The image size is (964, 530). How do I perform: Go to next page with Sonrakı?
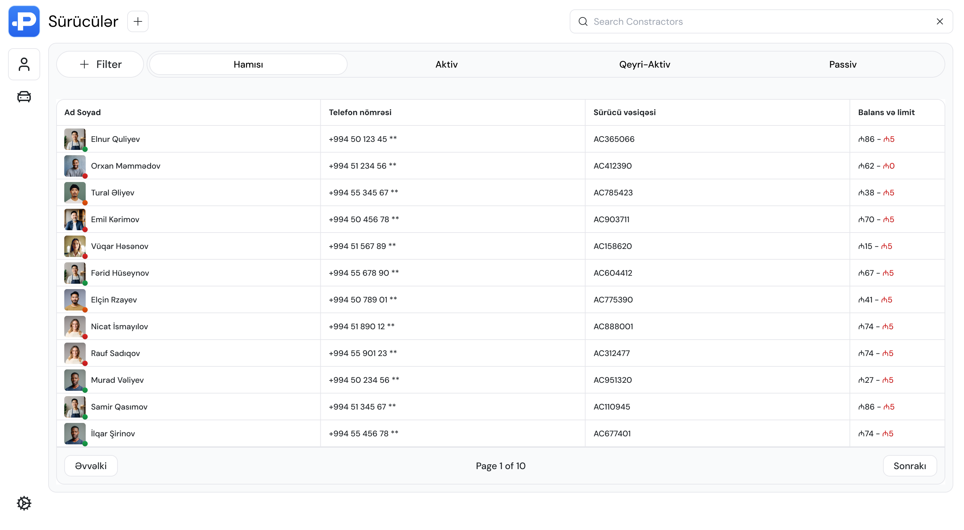click(909, 466)
